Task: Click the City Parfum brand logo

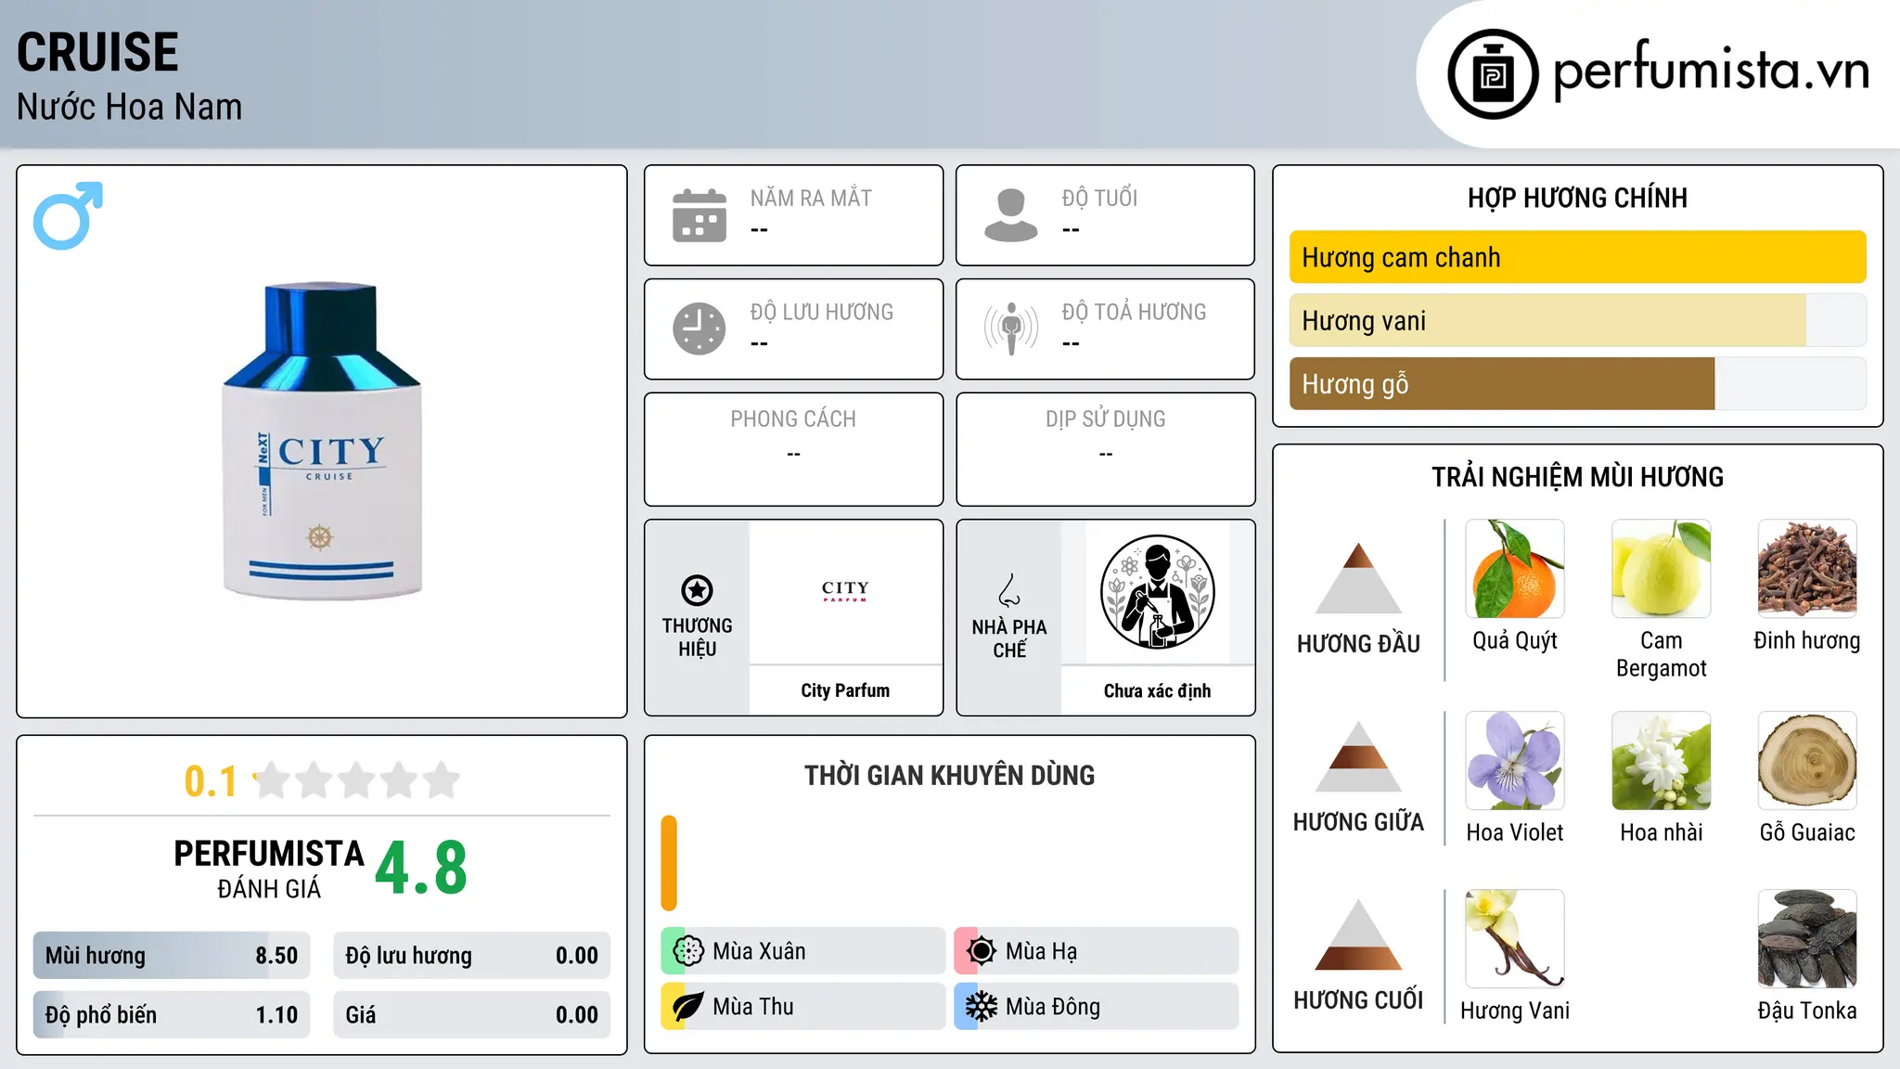Action: (845, 591)
